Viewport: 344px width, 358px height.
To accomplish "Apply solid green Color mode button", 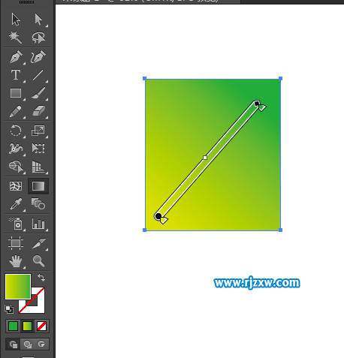I will pos(13,326).
